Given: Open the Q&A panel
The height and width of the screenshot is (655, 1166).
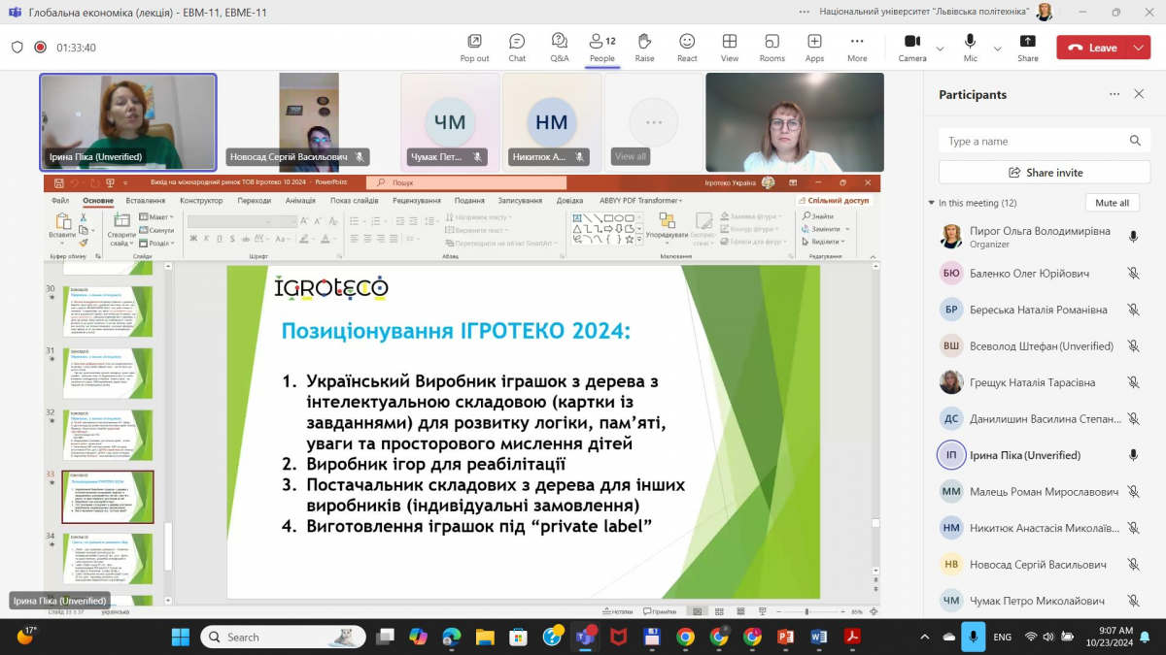Looking at the screenshot, I should click(560, 47).
